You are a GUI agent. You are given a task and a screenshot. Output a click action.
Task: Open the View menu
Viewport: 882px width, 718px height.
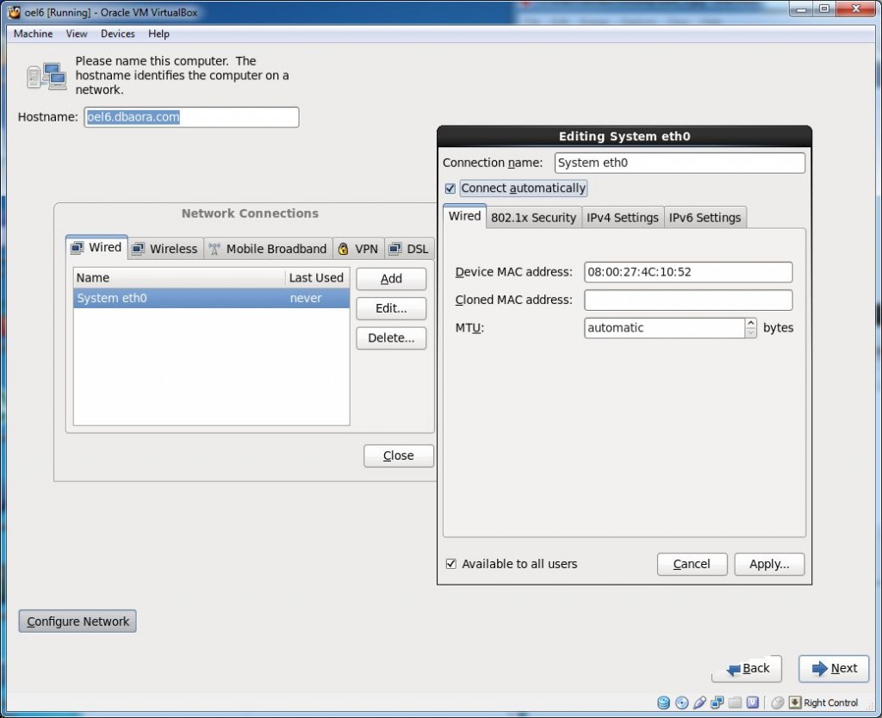[x=77, y=34]
